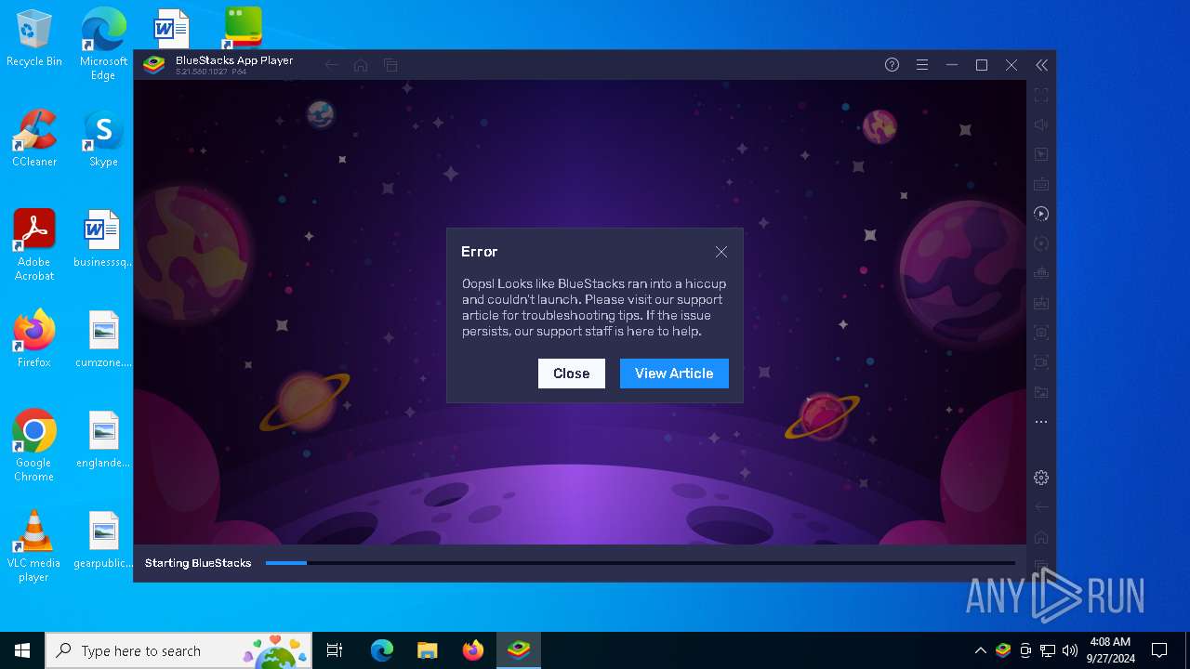1190x669 pixels.
Task: Click the BlueStacks App Player title text
Action: tap(234, 60)
